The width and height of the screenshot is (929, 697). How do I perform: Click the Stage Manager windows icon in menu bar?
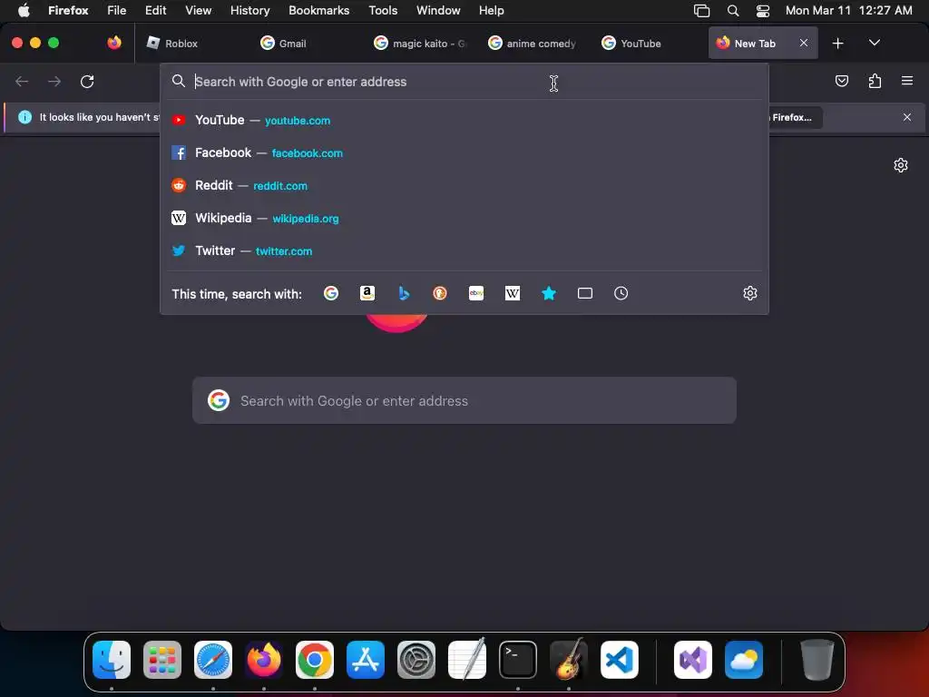[x=701, y=10]
